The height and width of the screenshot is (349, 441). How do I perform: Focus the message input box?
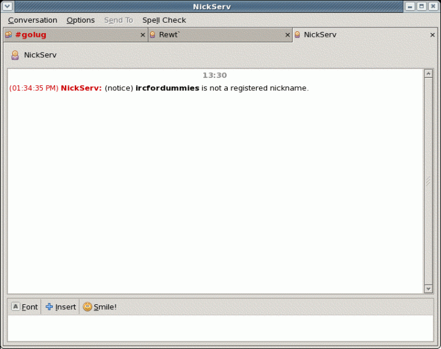tap(219, 328)
